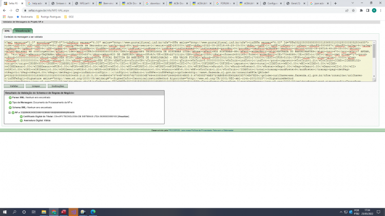
Task: Reload the page with the refresh icon
Action: (x=17, y=11)
